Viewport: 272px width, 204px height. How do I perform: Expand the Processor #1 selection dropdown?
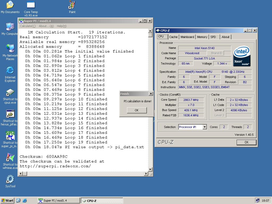pos(205,127)
